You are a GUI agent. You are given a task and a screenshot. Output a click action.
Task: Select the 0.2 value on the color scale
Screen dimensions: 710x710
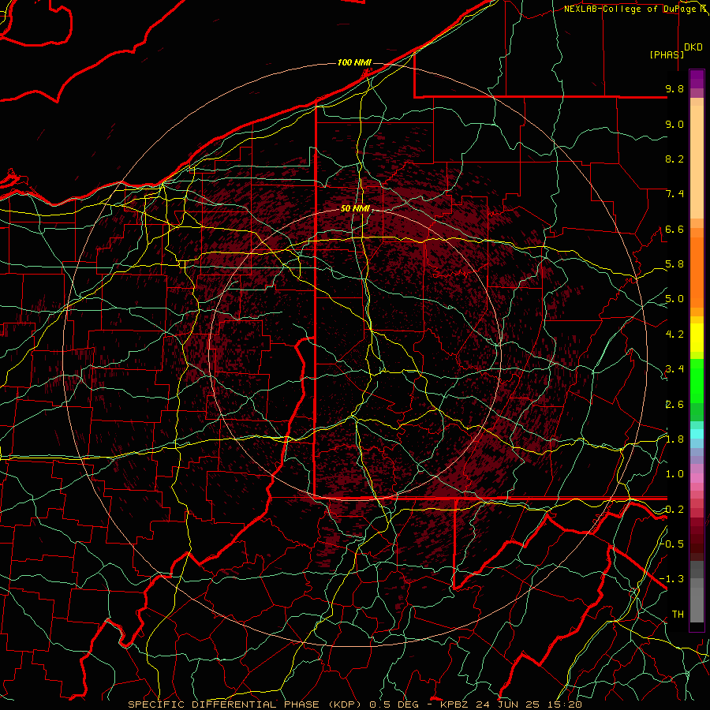pyautogui.click(x=674, y=510)
